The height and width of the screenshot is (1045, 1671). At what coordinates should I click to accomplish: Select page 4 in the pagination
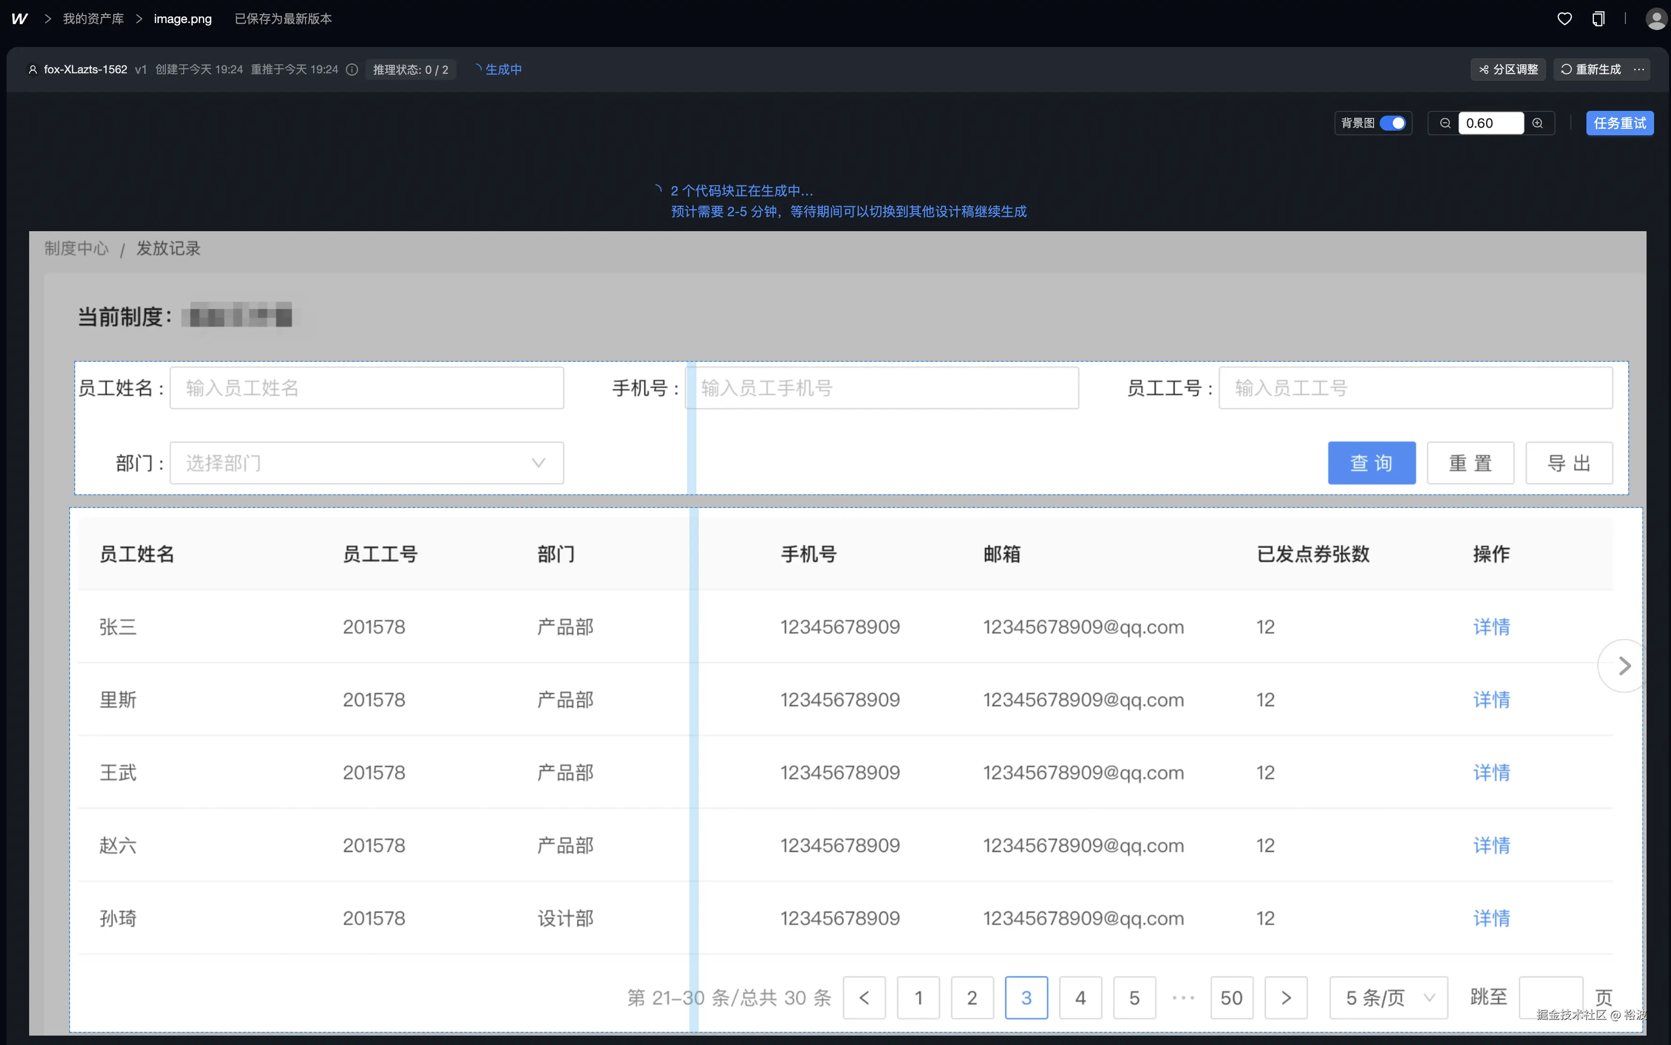tap(1080, 998)
